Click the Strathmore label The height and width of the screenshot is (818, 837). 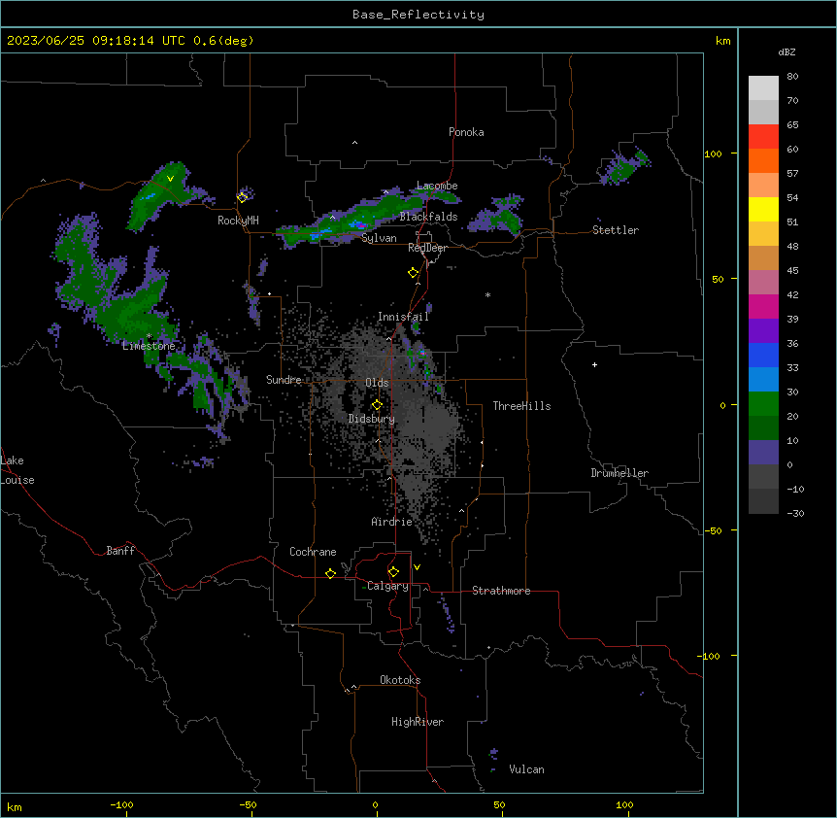501,591
